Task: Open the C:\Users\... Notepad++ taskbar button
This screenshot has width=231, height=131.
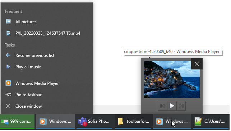Action: 211,121
